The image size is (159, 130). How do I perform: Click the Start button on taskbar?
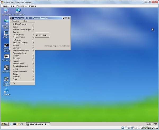tap(5, 124)
